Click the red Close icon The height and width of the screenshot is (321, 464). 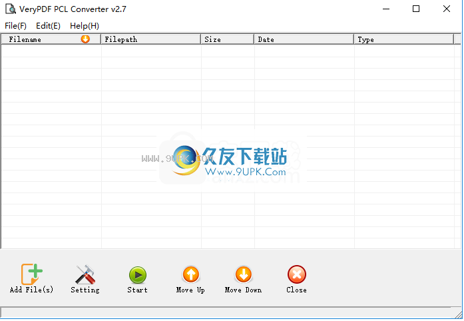click(296, 274)
